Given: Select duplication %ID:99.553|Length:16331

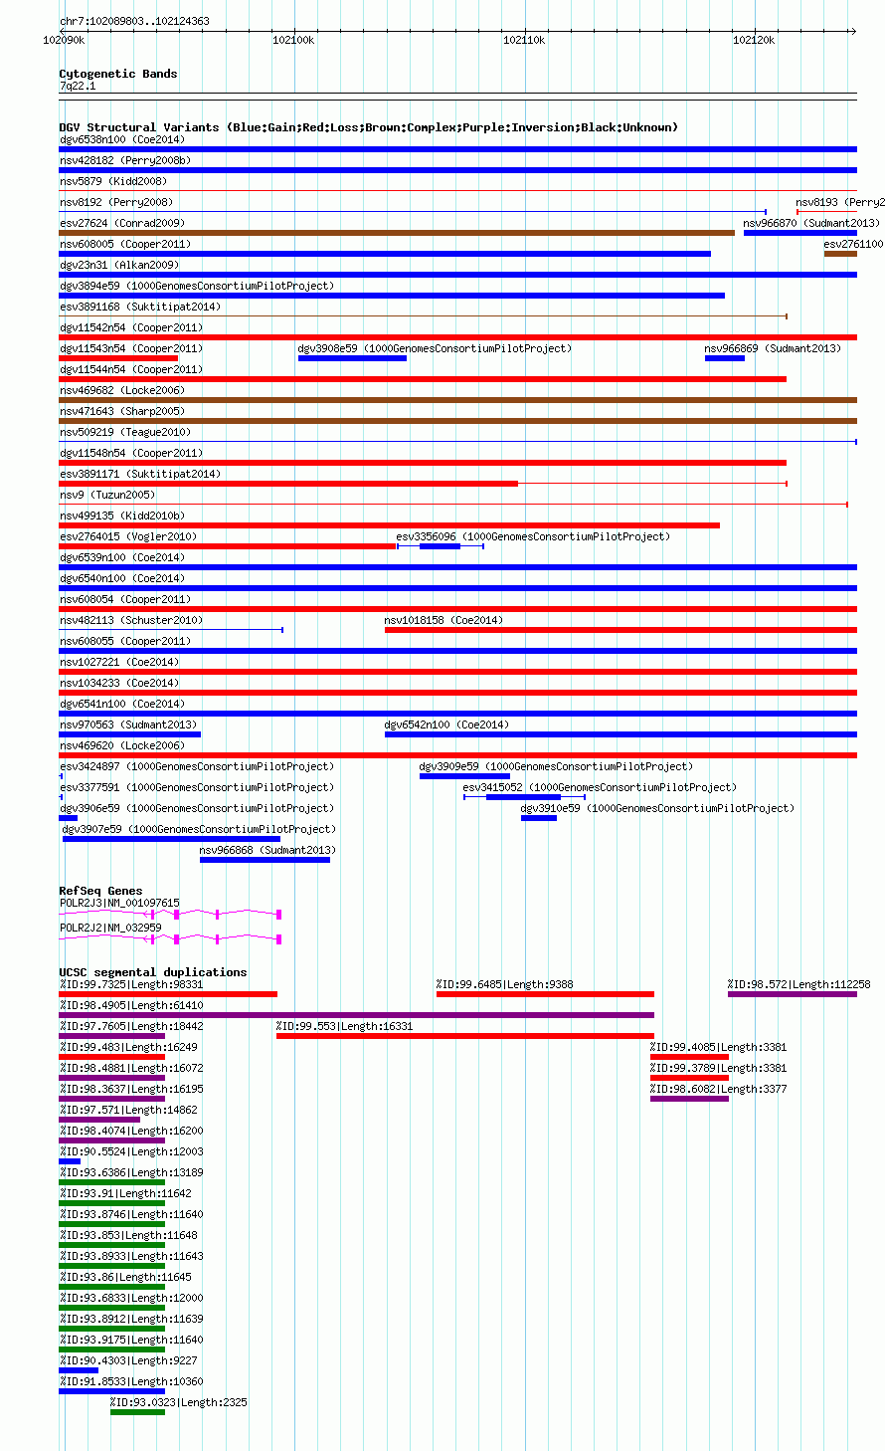Looking at the screenshot, I should (465, 1036).
